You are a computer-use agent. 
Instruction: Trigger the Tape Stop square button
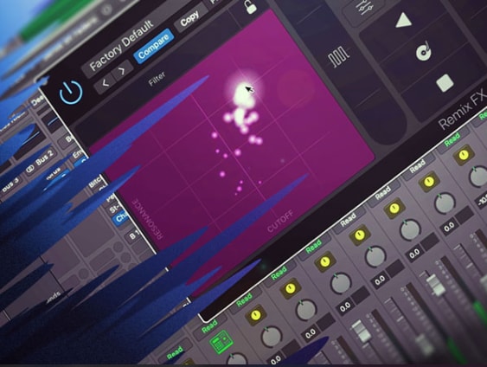coord(445,82)
